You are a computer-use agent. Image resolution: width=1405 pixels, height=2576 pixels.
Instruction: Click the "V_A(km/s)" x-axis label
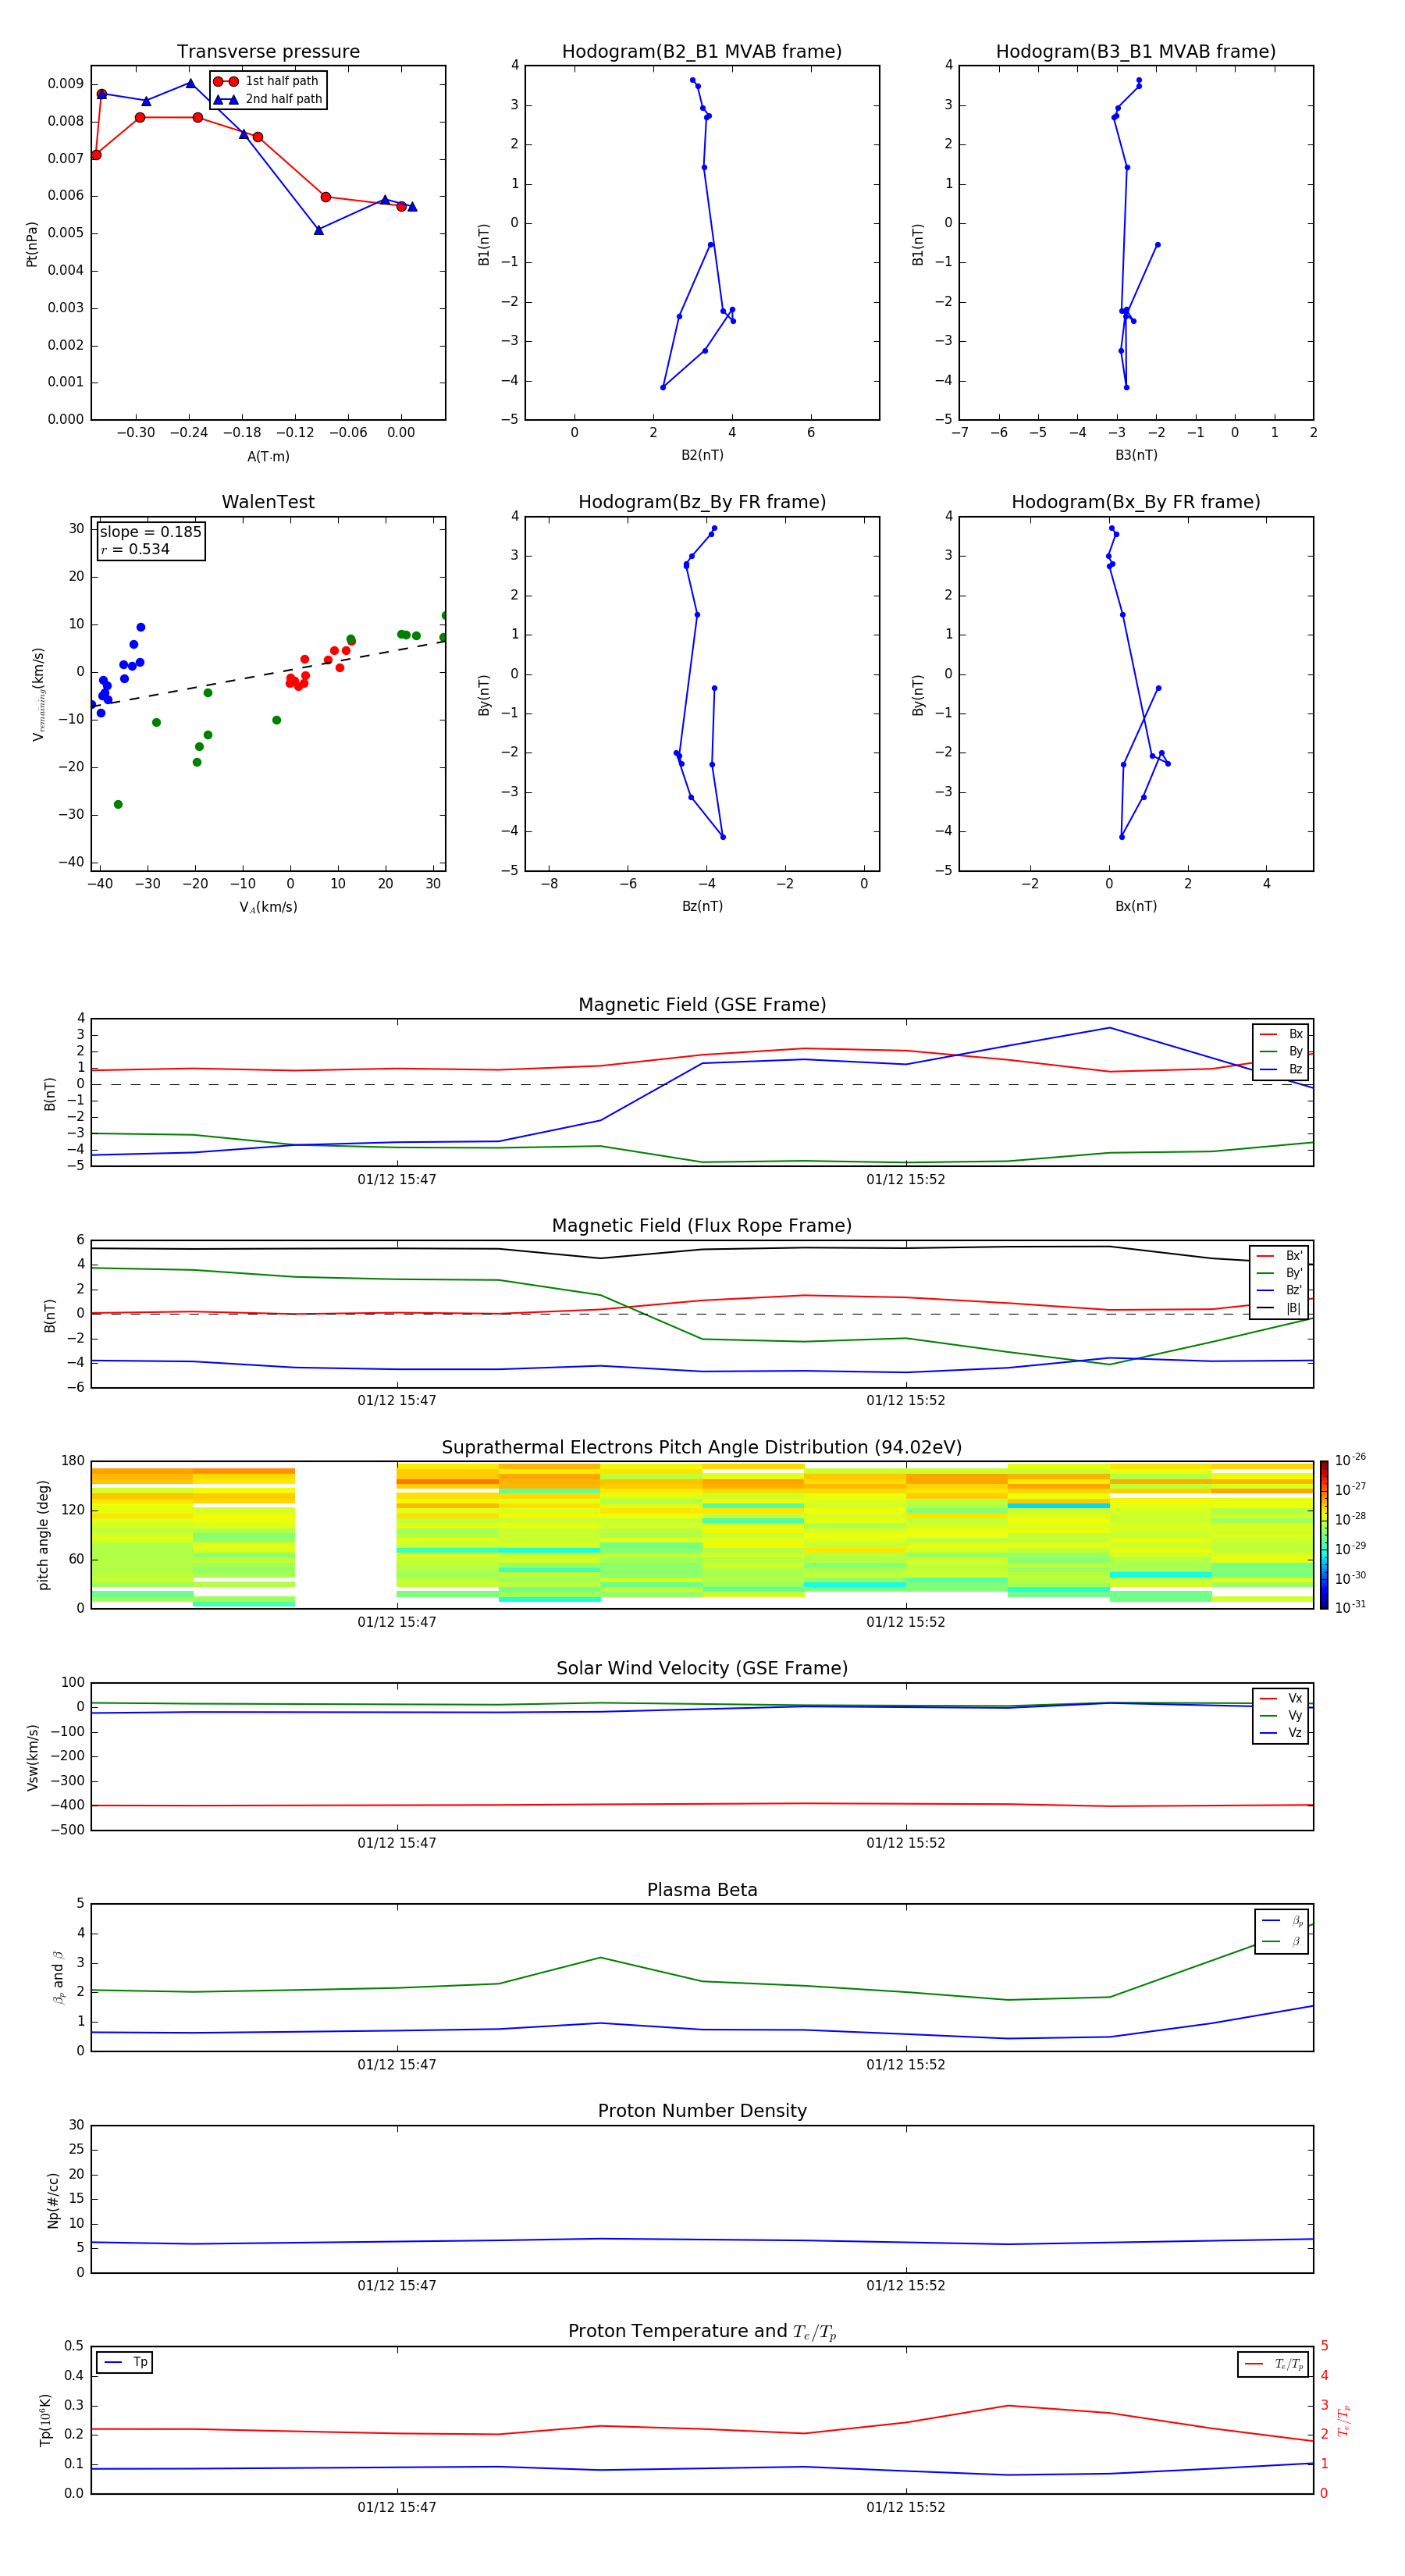click(x=268, y=908)
